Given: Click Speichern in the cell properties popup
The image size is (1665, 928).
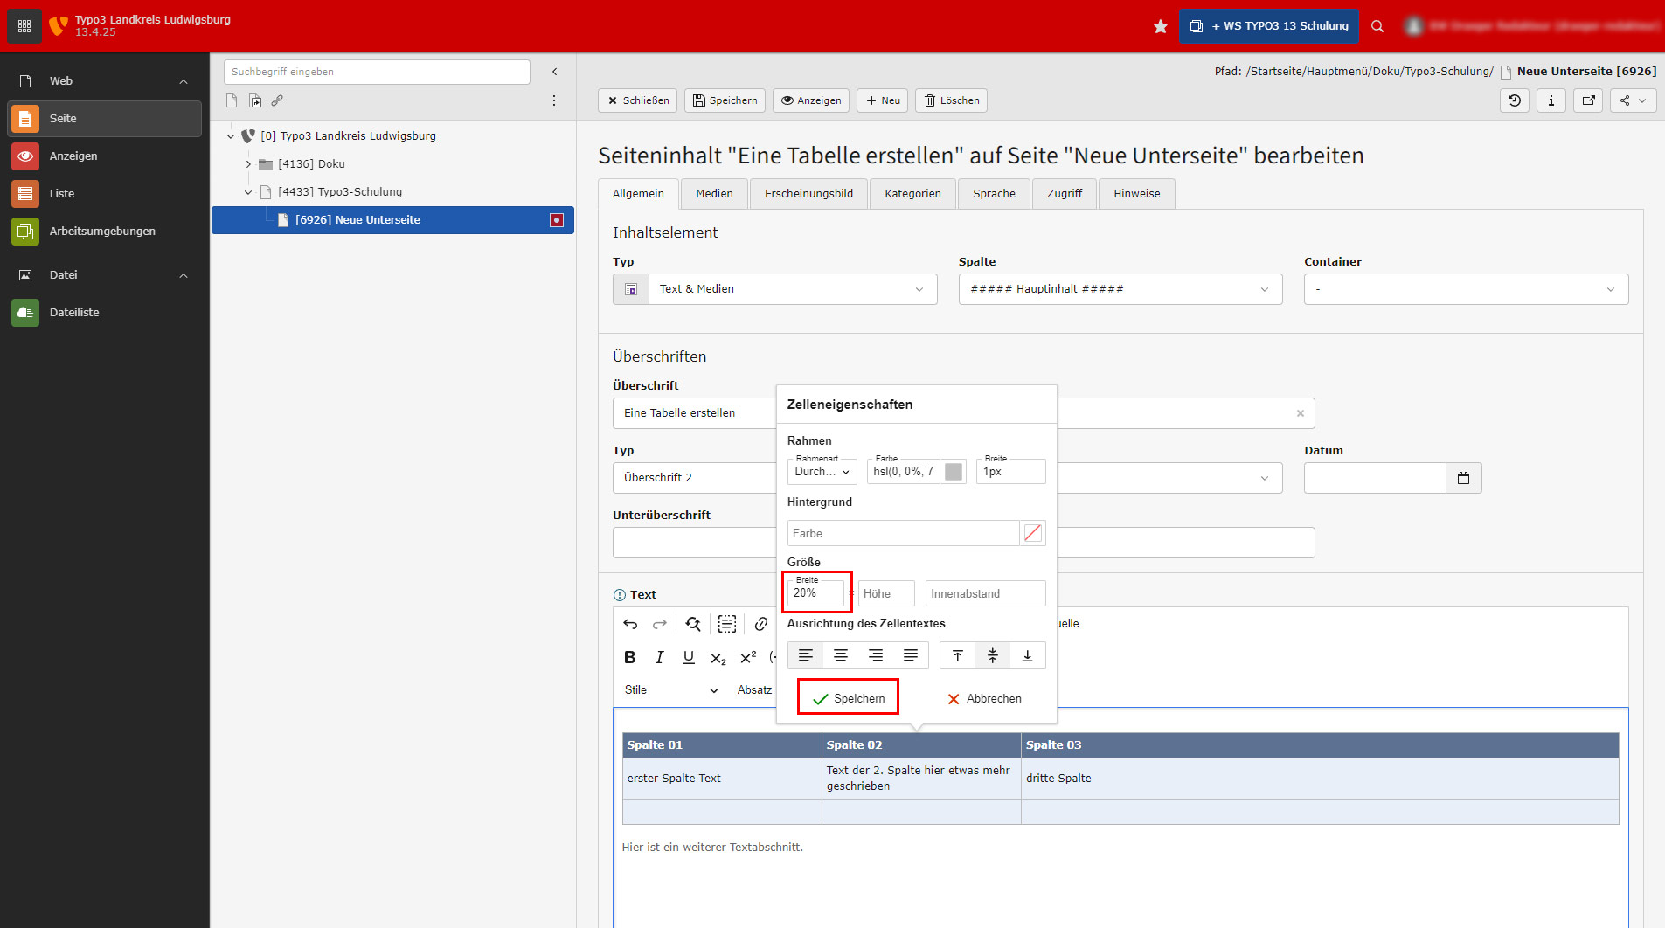Looking at the screenshot, I should tap(848, 698).
